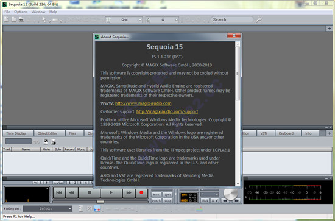Expand the arrow left of the sync/MIDI display
Image resolution: width=335 pixels, height=221 pixels.
(176, 194)
